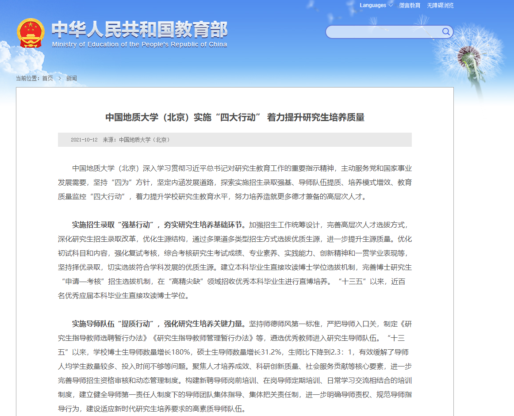Viewport: 514px width, 416px height.
Task: Click the text 坚持“四为”方针
Action: tap(121, 183)
